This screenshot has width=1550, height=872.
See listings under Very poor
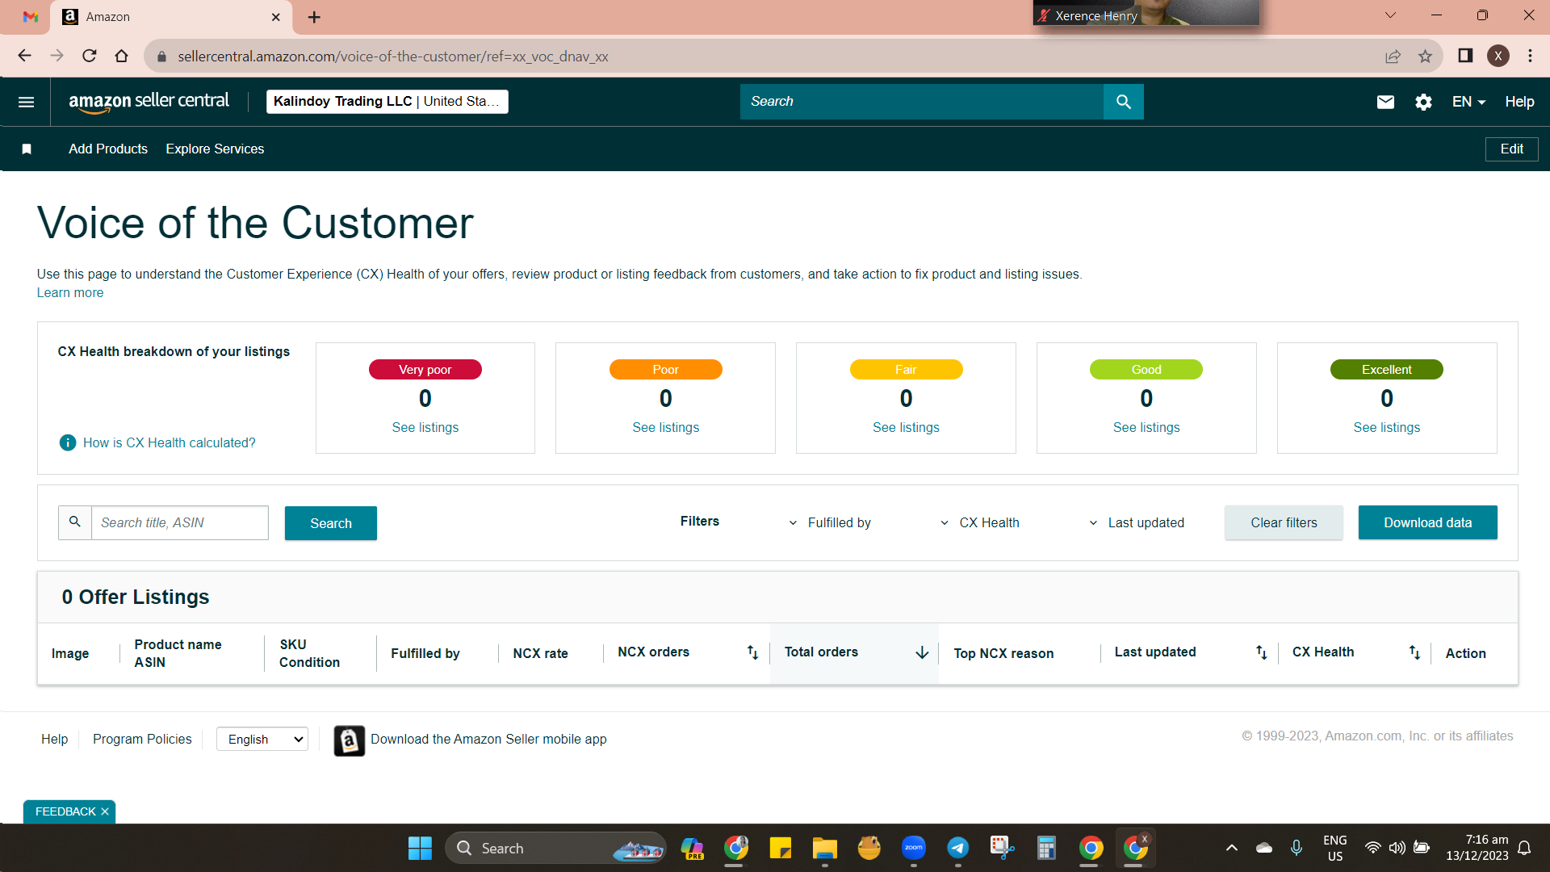425,427
